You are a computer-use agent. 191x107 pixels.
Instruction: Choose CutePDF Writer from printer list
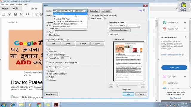tap(70, 14)
